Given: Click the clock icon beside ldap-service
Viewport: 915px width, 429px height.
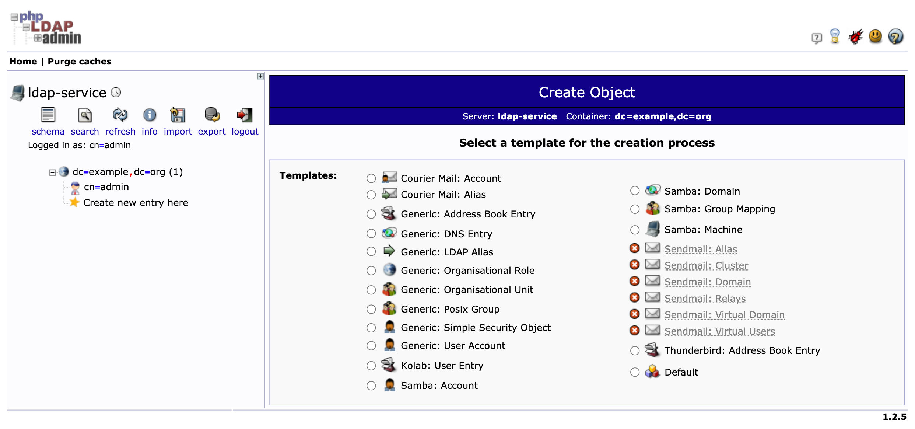Looking at the screenshot, I should (x=116, y=92).
